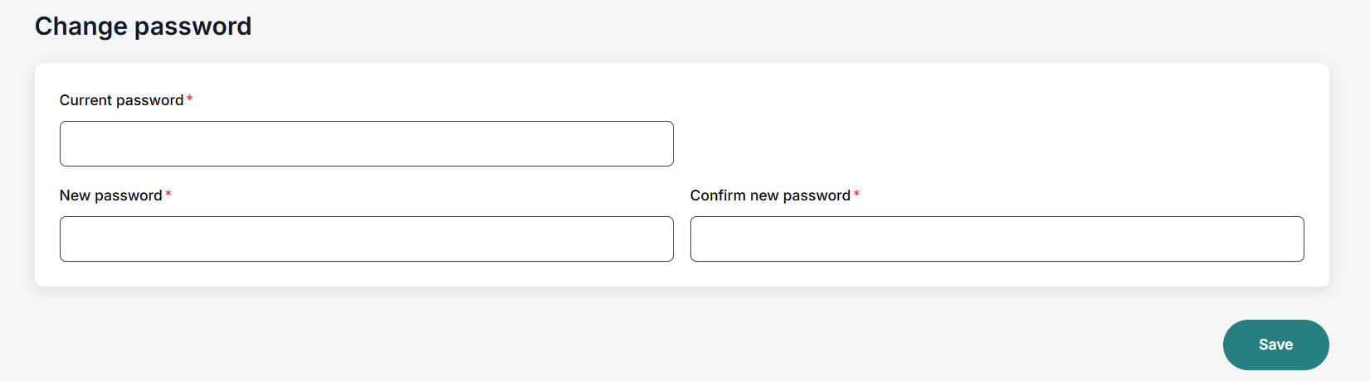
Task: Click red asterisk beside Current password
Action: 190,99
